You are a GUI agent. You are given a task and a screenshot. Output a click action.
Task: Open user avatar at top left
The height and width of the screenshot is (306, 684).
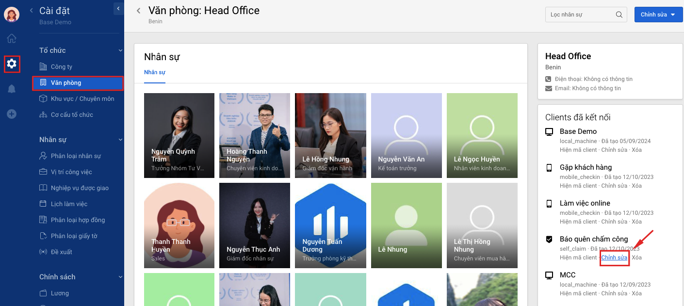(12, 14)
